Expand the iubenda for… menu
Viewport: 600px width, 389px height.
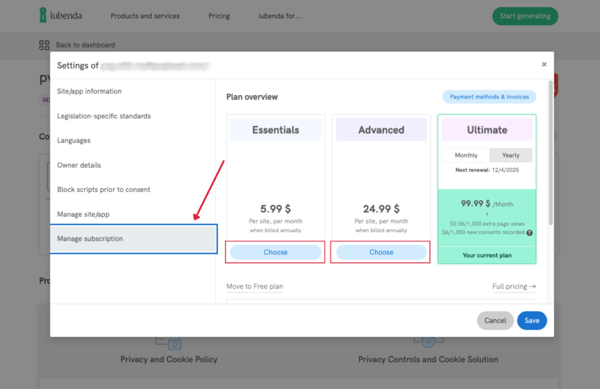point(280,16)
